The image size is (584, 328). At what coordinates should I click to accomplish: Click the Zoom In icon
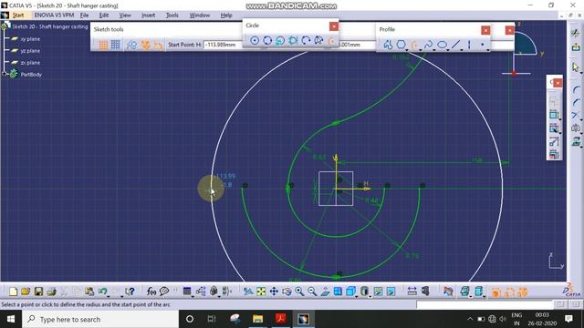pyautogui.click(x=299, y=292)
